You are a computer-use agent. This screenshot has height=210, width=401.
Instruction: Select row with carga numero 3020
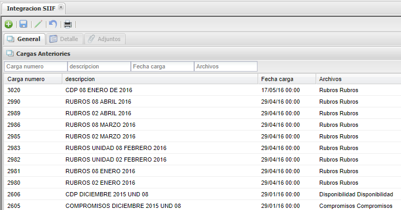202,90
